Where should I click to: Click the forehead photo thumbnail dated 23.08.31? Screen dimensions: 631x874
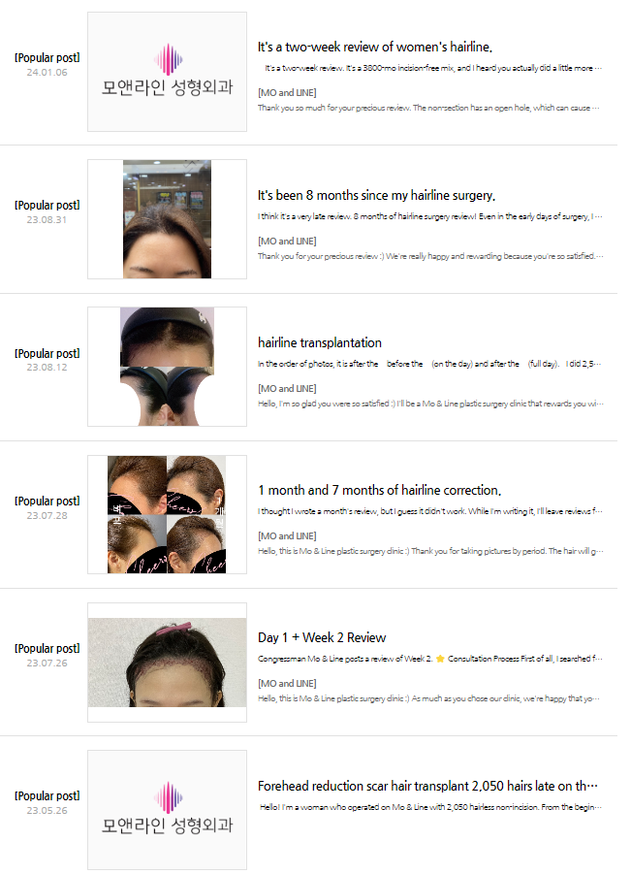point(167,219)
